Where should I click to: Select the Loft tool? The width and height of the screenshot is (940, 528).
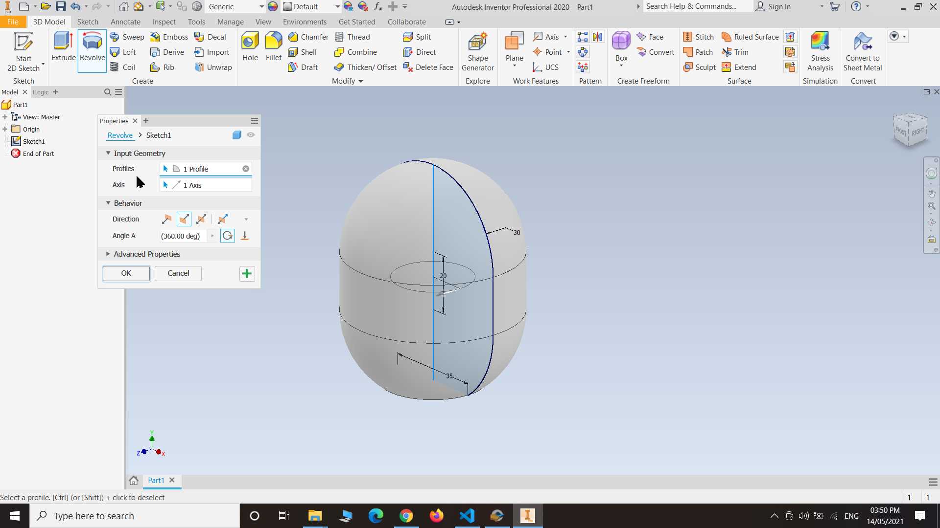click(x=123, y=52)
